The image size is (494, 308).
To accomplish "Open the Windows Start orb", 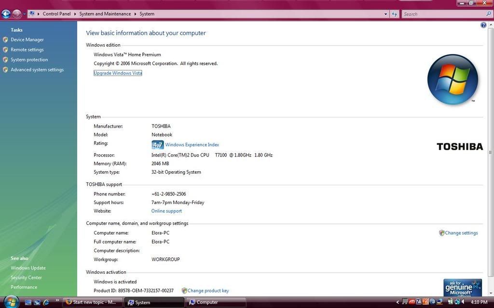I will [11, 302].
